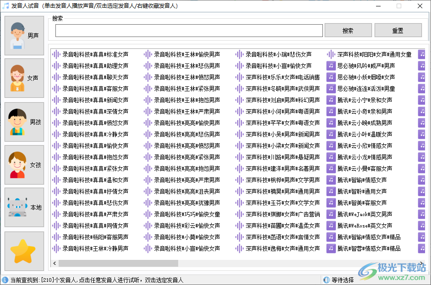431x285 pixels.
Task: Play voice 录音啦科技#真真#助理女声
Action: point(95,66)
